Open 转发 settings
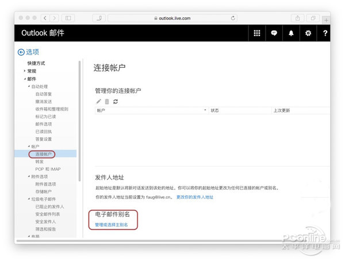The image size is (345, 261). 40,162
